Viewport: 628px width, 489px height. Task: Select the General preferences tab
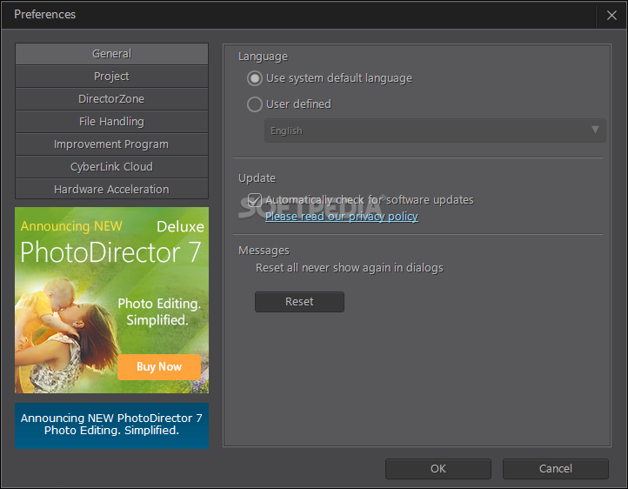click(x=111, y=54)
